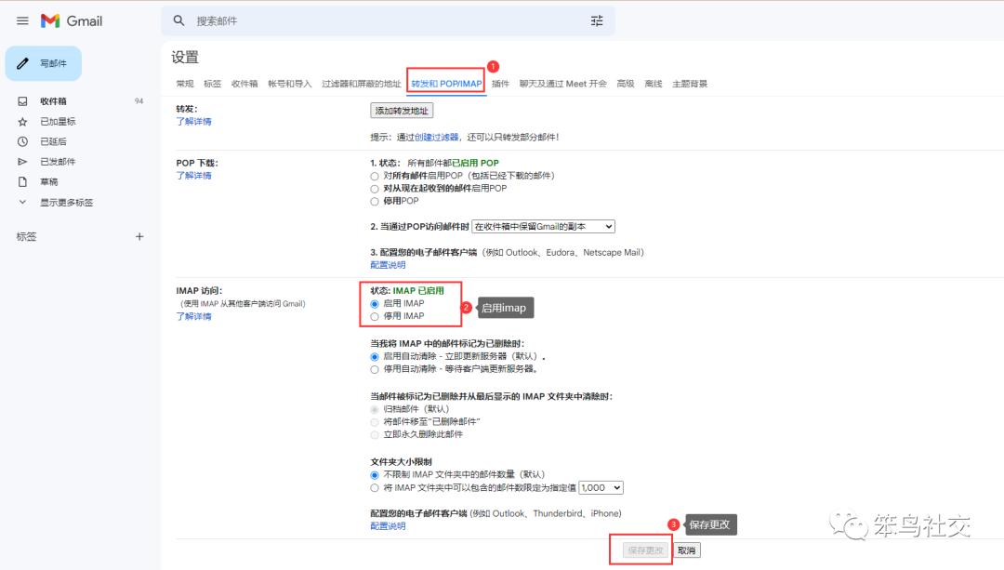This screenshot has width=1004, height=570.
Task: Expand 显示更多标签 in the sidebar
Action: pyautogui.click(x=67, y=203)
